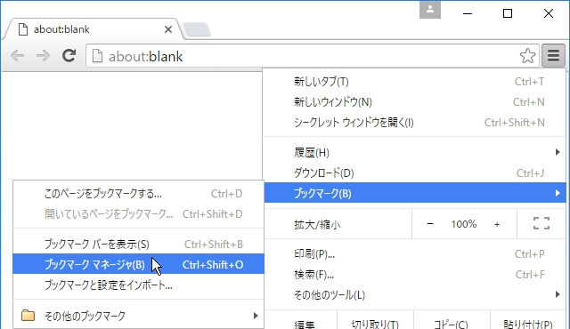This screenshot has height=329, width=570.
Task: Choose 新しいタブ(T) from the menu
Action: click(415, 82)
